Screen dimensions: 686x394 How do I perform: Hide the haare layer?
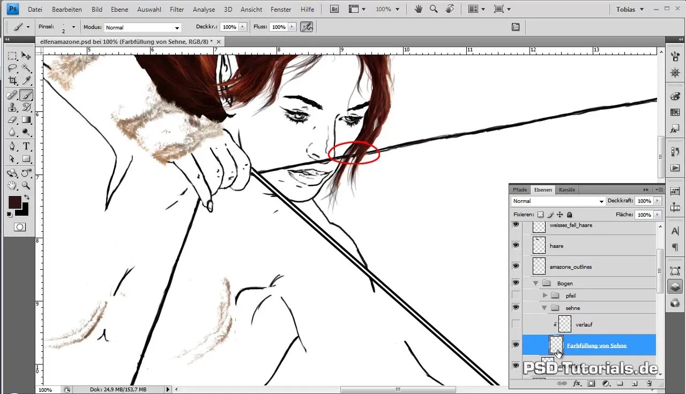516,245
